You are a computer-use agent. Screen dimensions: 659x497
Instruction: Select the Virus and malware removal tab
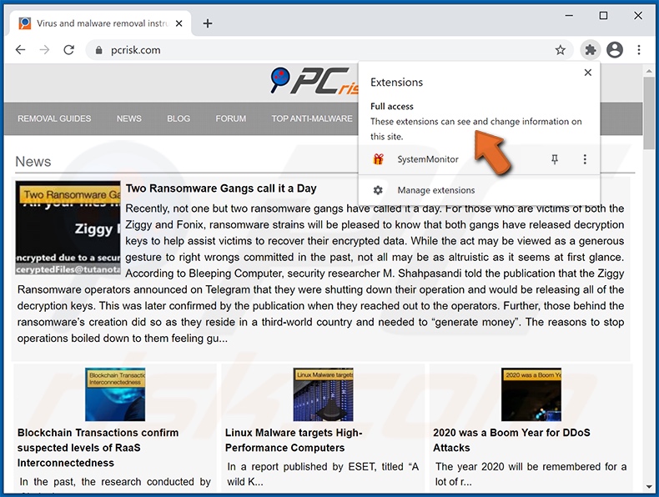[100, 23]
